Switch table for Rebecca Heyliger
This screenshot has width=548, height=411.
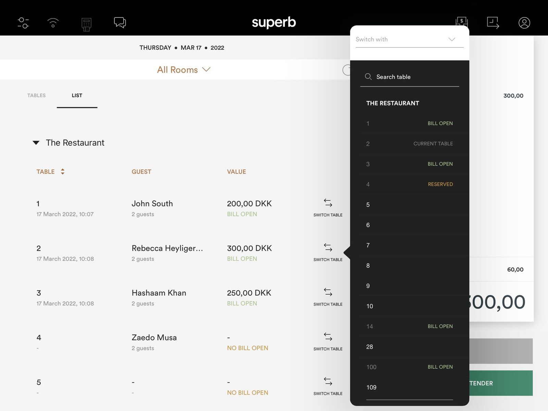click(x=328, y=252)
